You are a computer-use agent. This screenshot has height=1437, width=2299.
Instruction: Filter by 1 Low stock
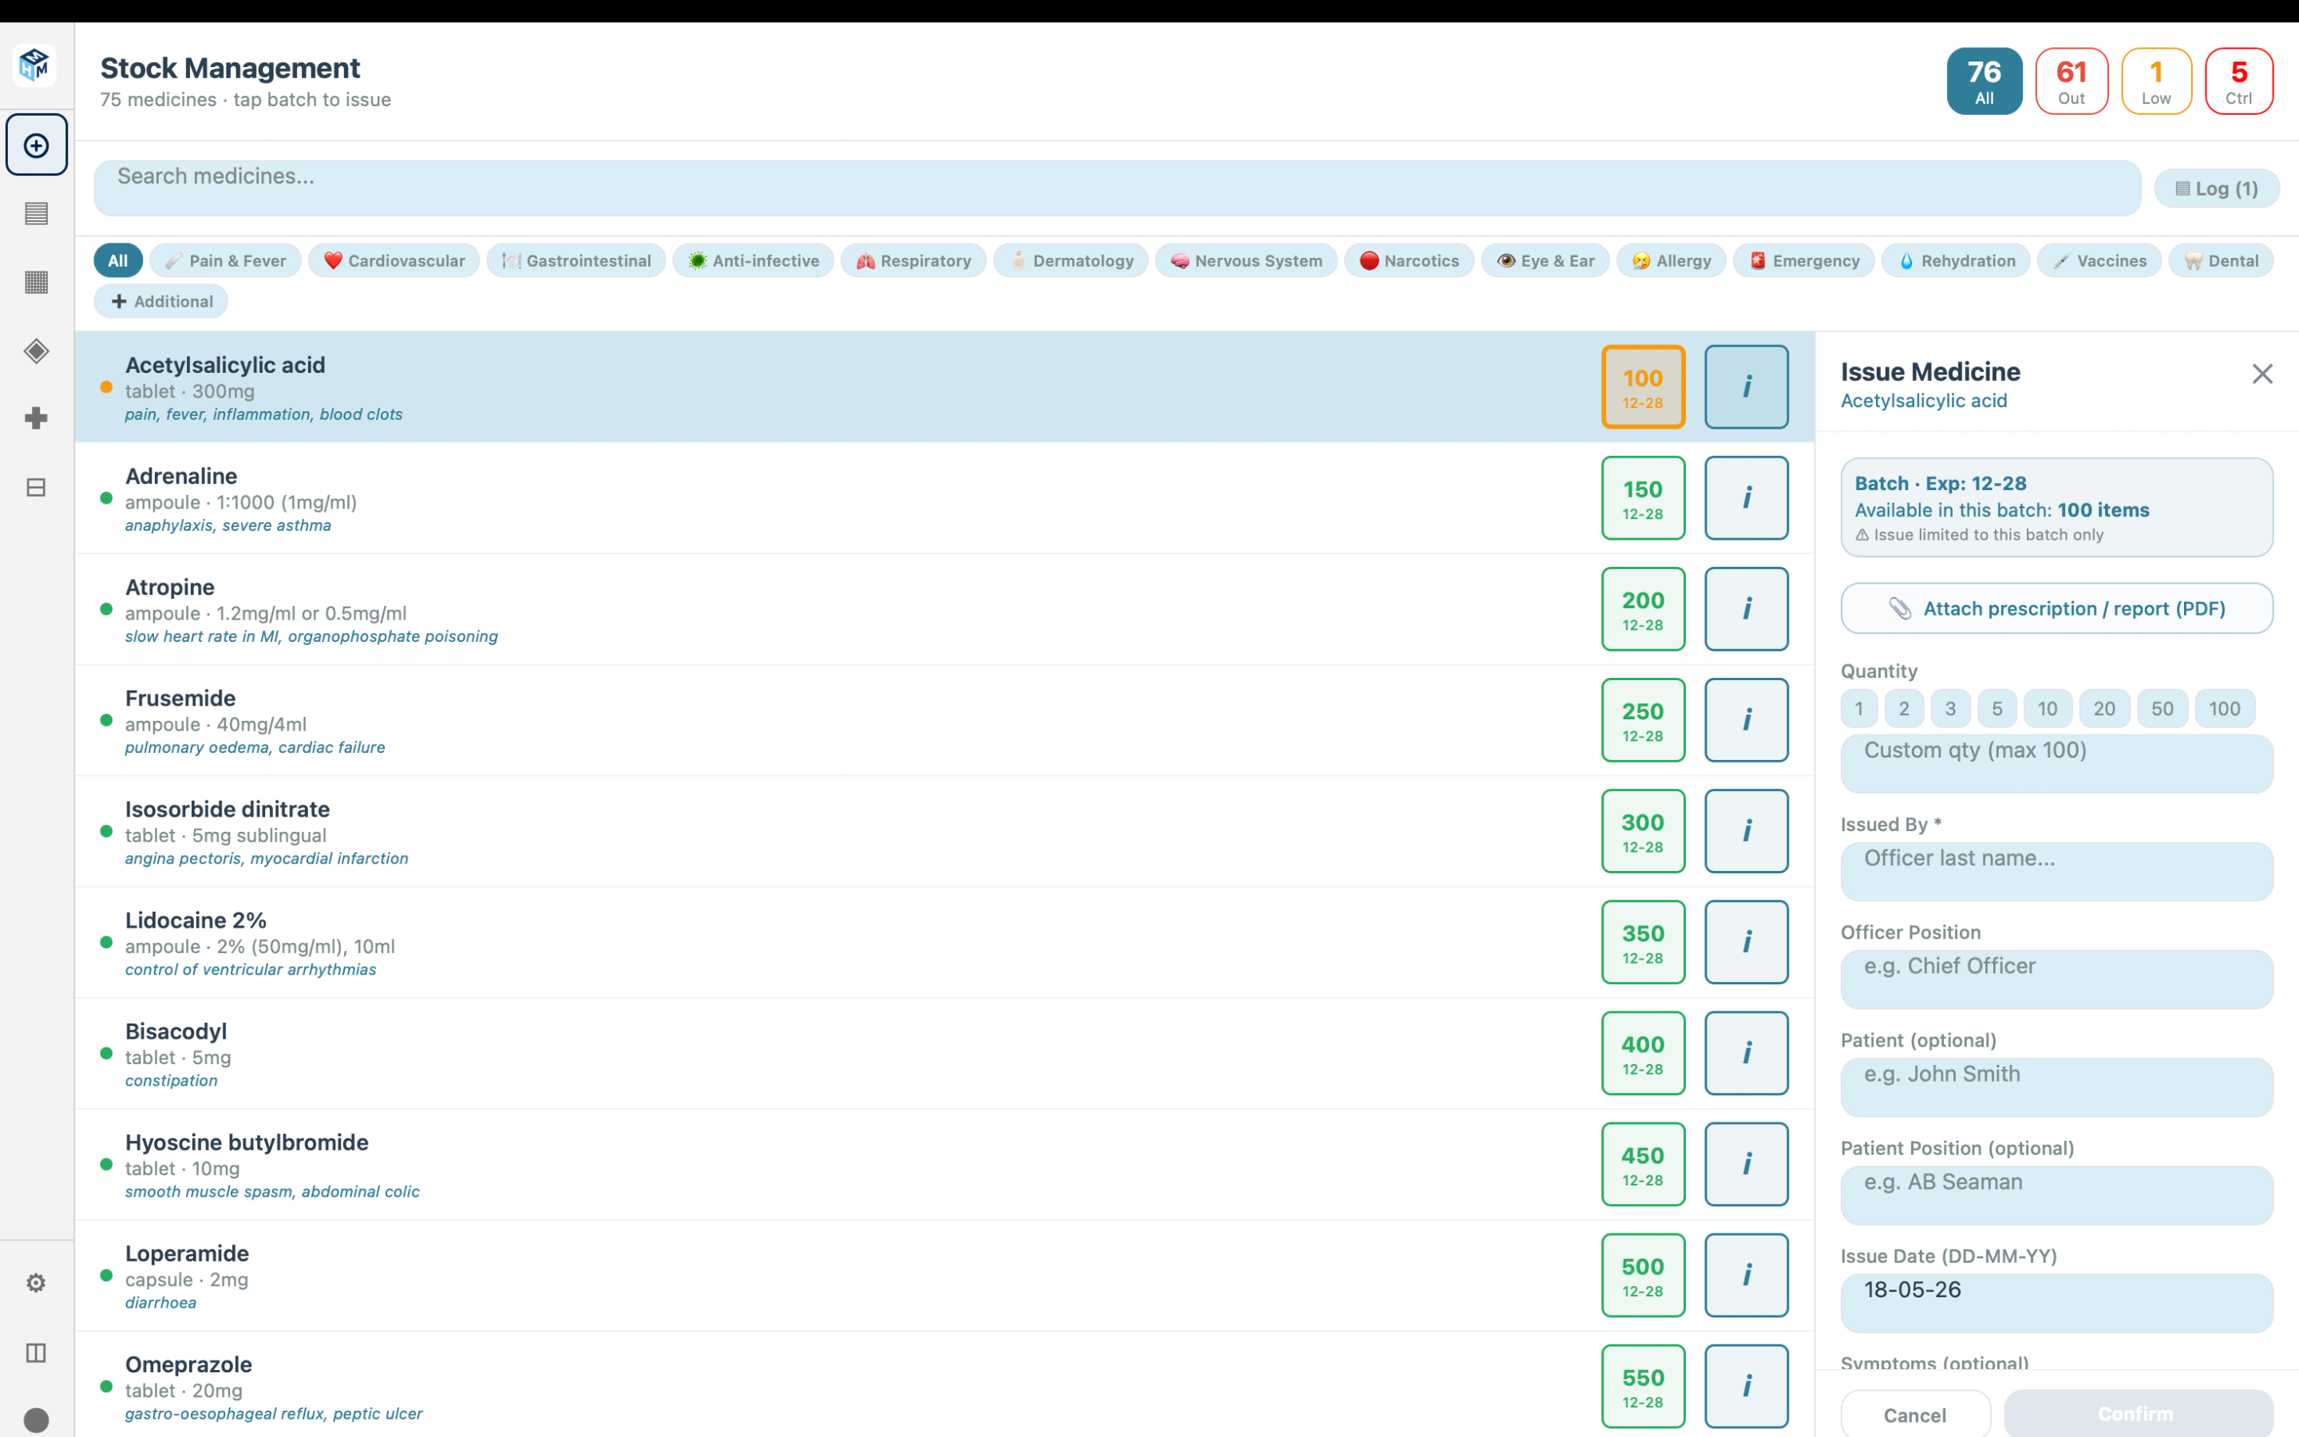click(x=2155, y=81)
